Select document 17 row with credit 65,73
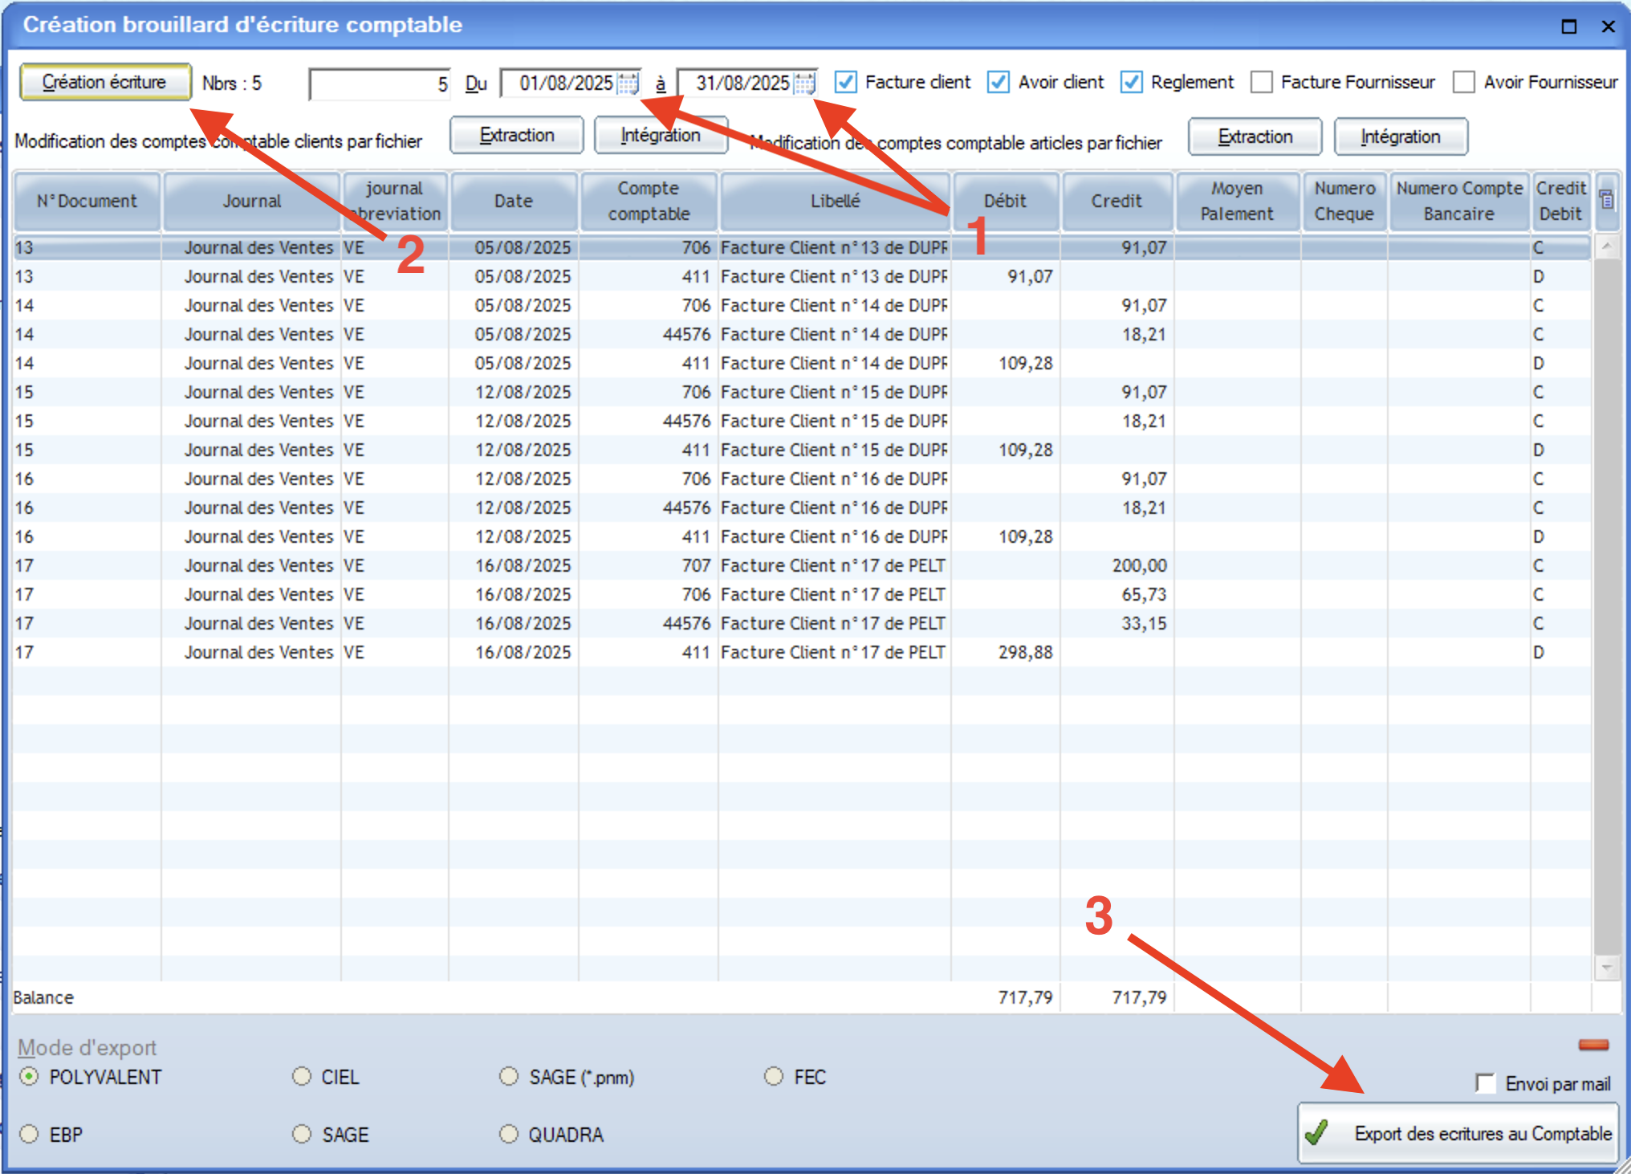Viewport: 1631px width, 1174px height. click(801, 594)
